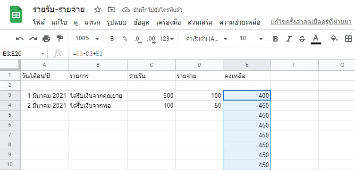Select column C header
This screenshot has width=355, height=170.
coord(152,65)
